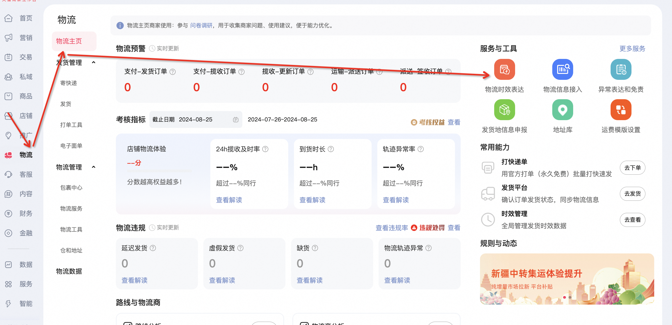Open 物流服务 submenu item
The height and width of the screenshot is (325, 672).
pyautogui.click(x=71, y=208)
